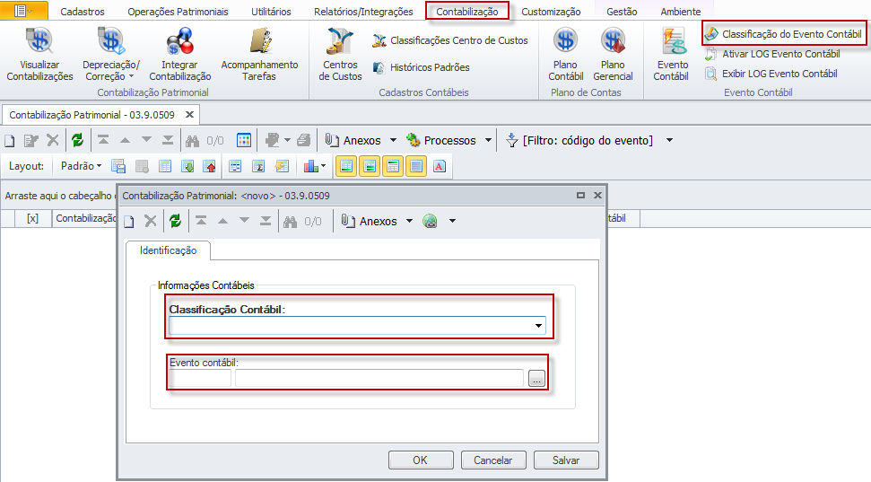This screenshot has width=871, height=482.
Task: Open Classificação do Evento Contábil
Action: [784, 34]
